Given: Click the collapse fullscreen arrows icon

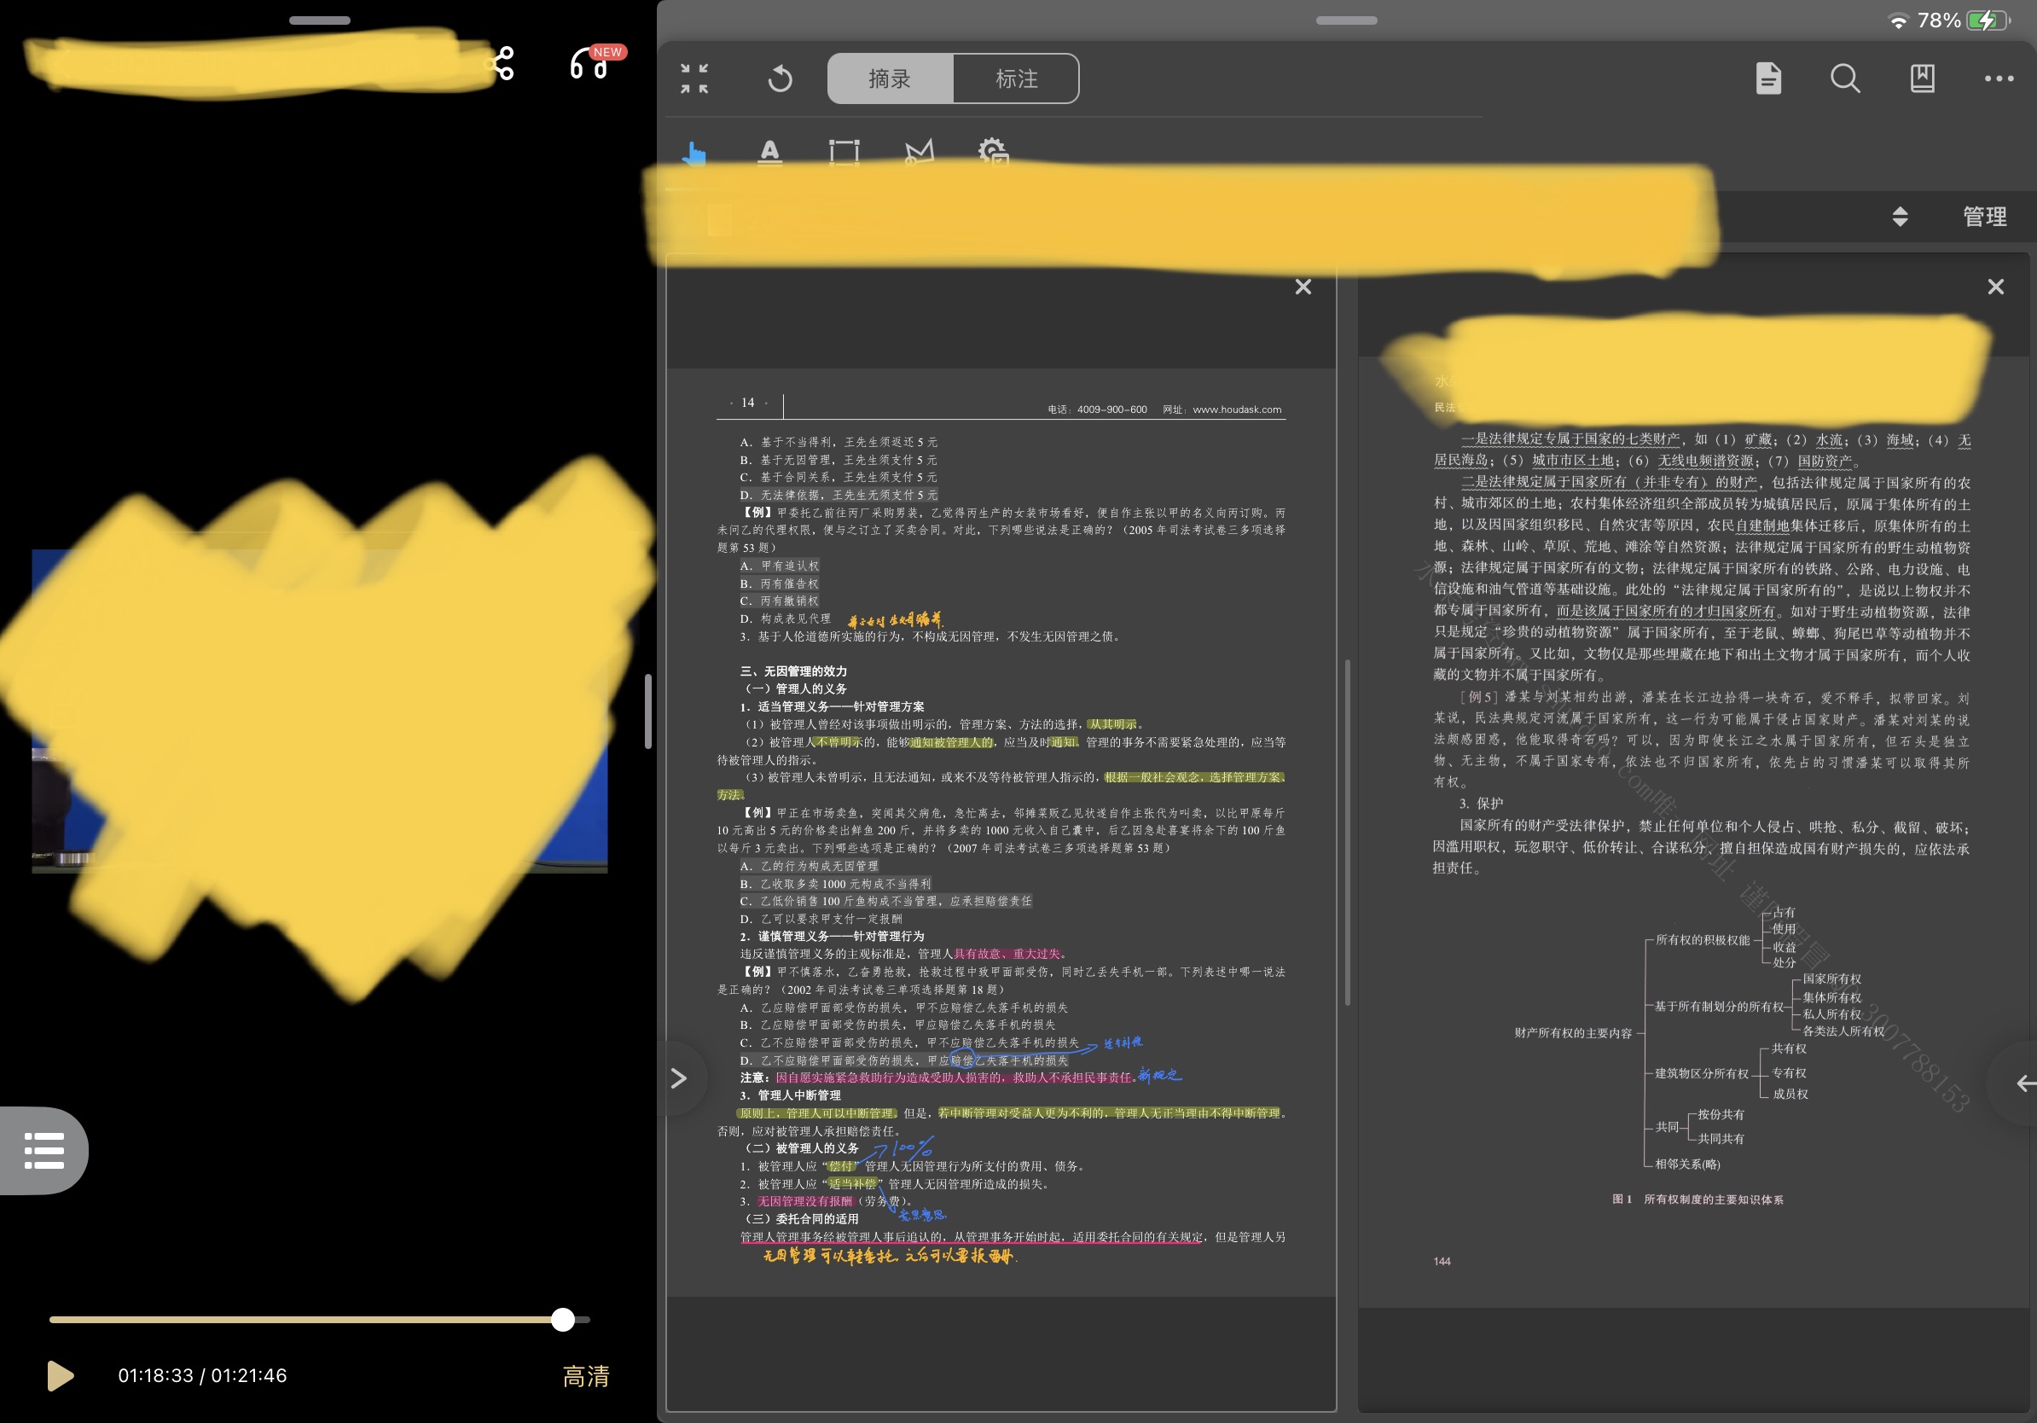Looking at the screenshot, I should pyautogui.click(x=694, y=78).
